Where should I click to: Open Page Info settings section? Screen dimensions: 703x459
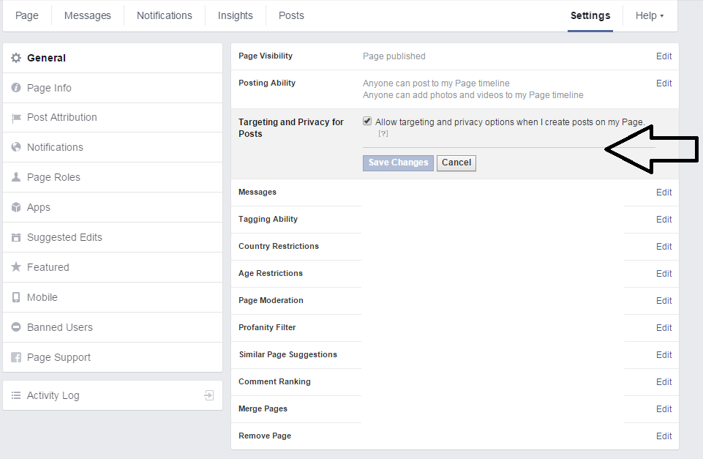tap(113, 88)
